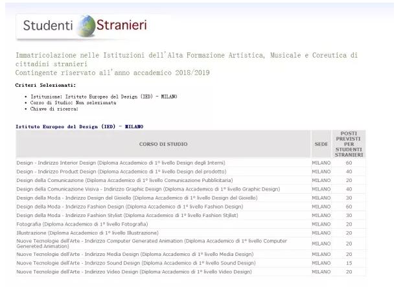
Task: Click the 'Chiave di ricerca:' bullet
Action: pyautogui.click(x=54, y=109)
